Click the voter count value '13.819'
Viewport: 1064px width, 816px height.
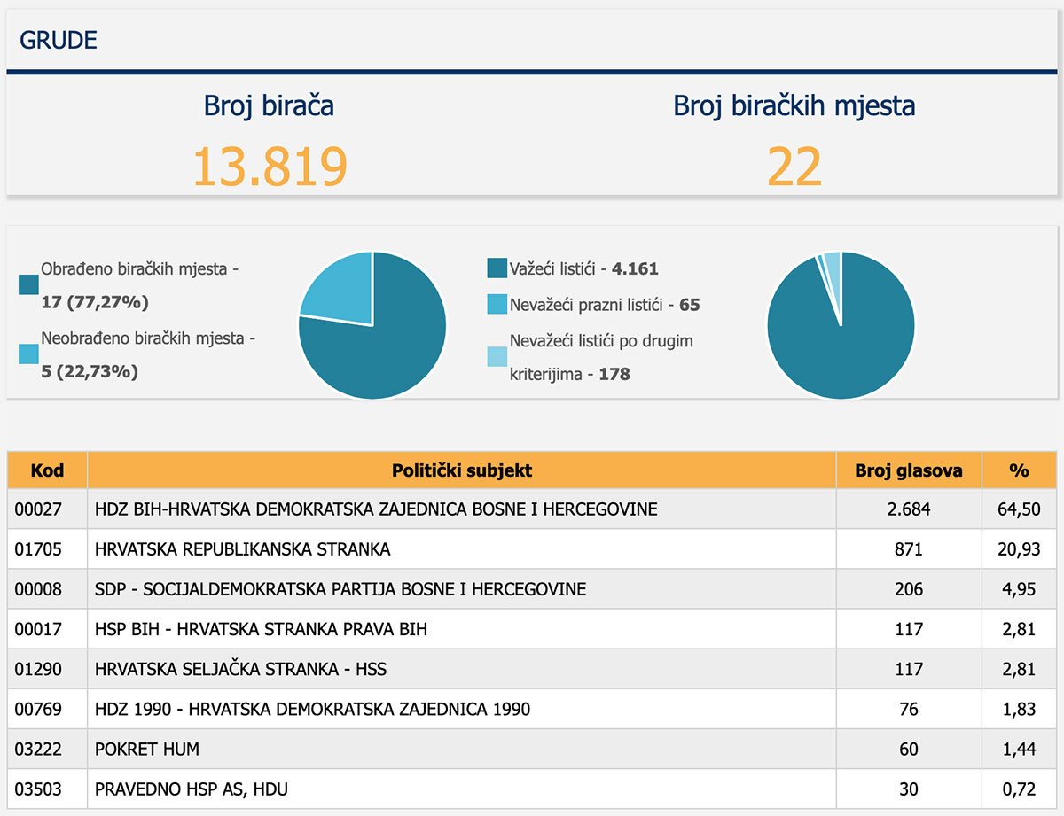coord(270,165)
